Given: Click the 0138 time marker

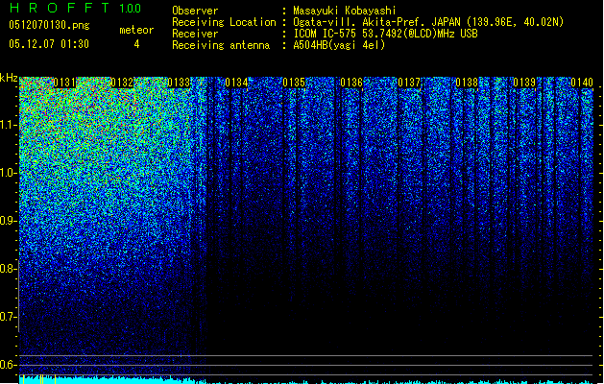Looking at the screenshot, I should pyautogui.click(x=467, y=83).
